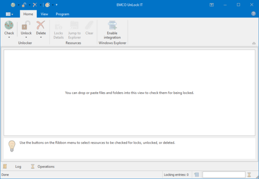
Task: Expand the Delete button dropdown arrow in ribbon
Action: (41, 37)
